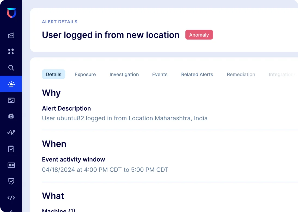
Task: Open the four-dots dashboard icon
Action: pos(11,52)
